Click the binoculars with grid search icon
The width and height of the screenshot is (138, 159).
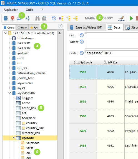[x=44, y=18]
